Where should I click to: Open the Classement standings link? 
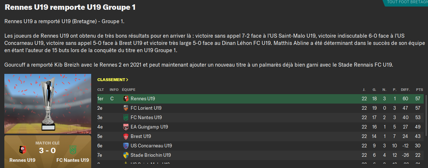pyautogui.click(x=113, y=80)
